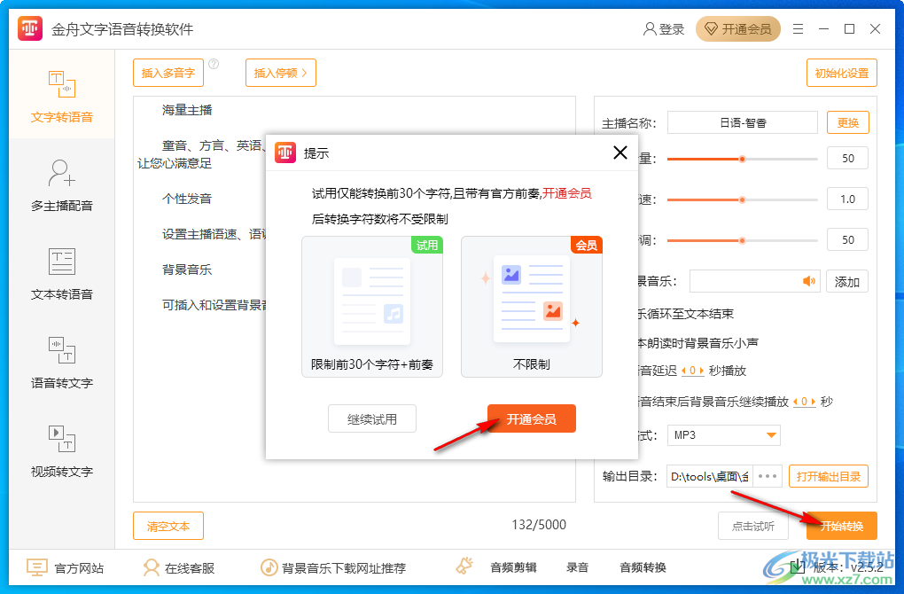Select the 多主播配音 sidebar icon

click(62, 182)
